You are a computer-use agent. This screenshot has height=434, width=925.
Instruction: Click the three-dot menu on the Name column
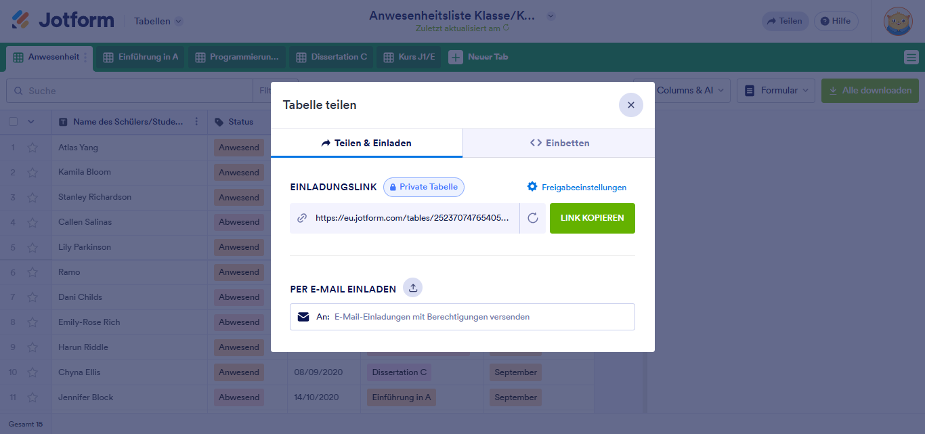[196, 121]
